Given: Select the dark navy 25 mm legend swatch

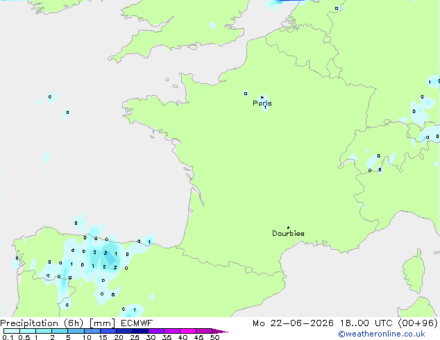Looking at the screenshot, I should click(x=139, y=331).
